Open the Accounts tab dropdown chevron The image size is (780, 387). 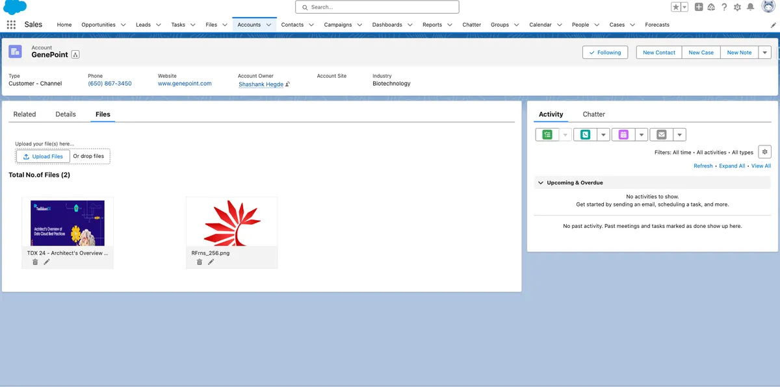click(268, 25)
